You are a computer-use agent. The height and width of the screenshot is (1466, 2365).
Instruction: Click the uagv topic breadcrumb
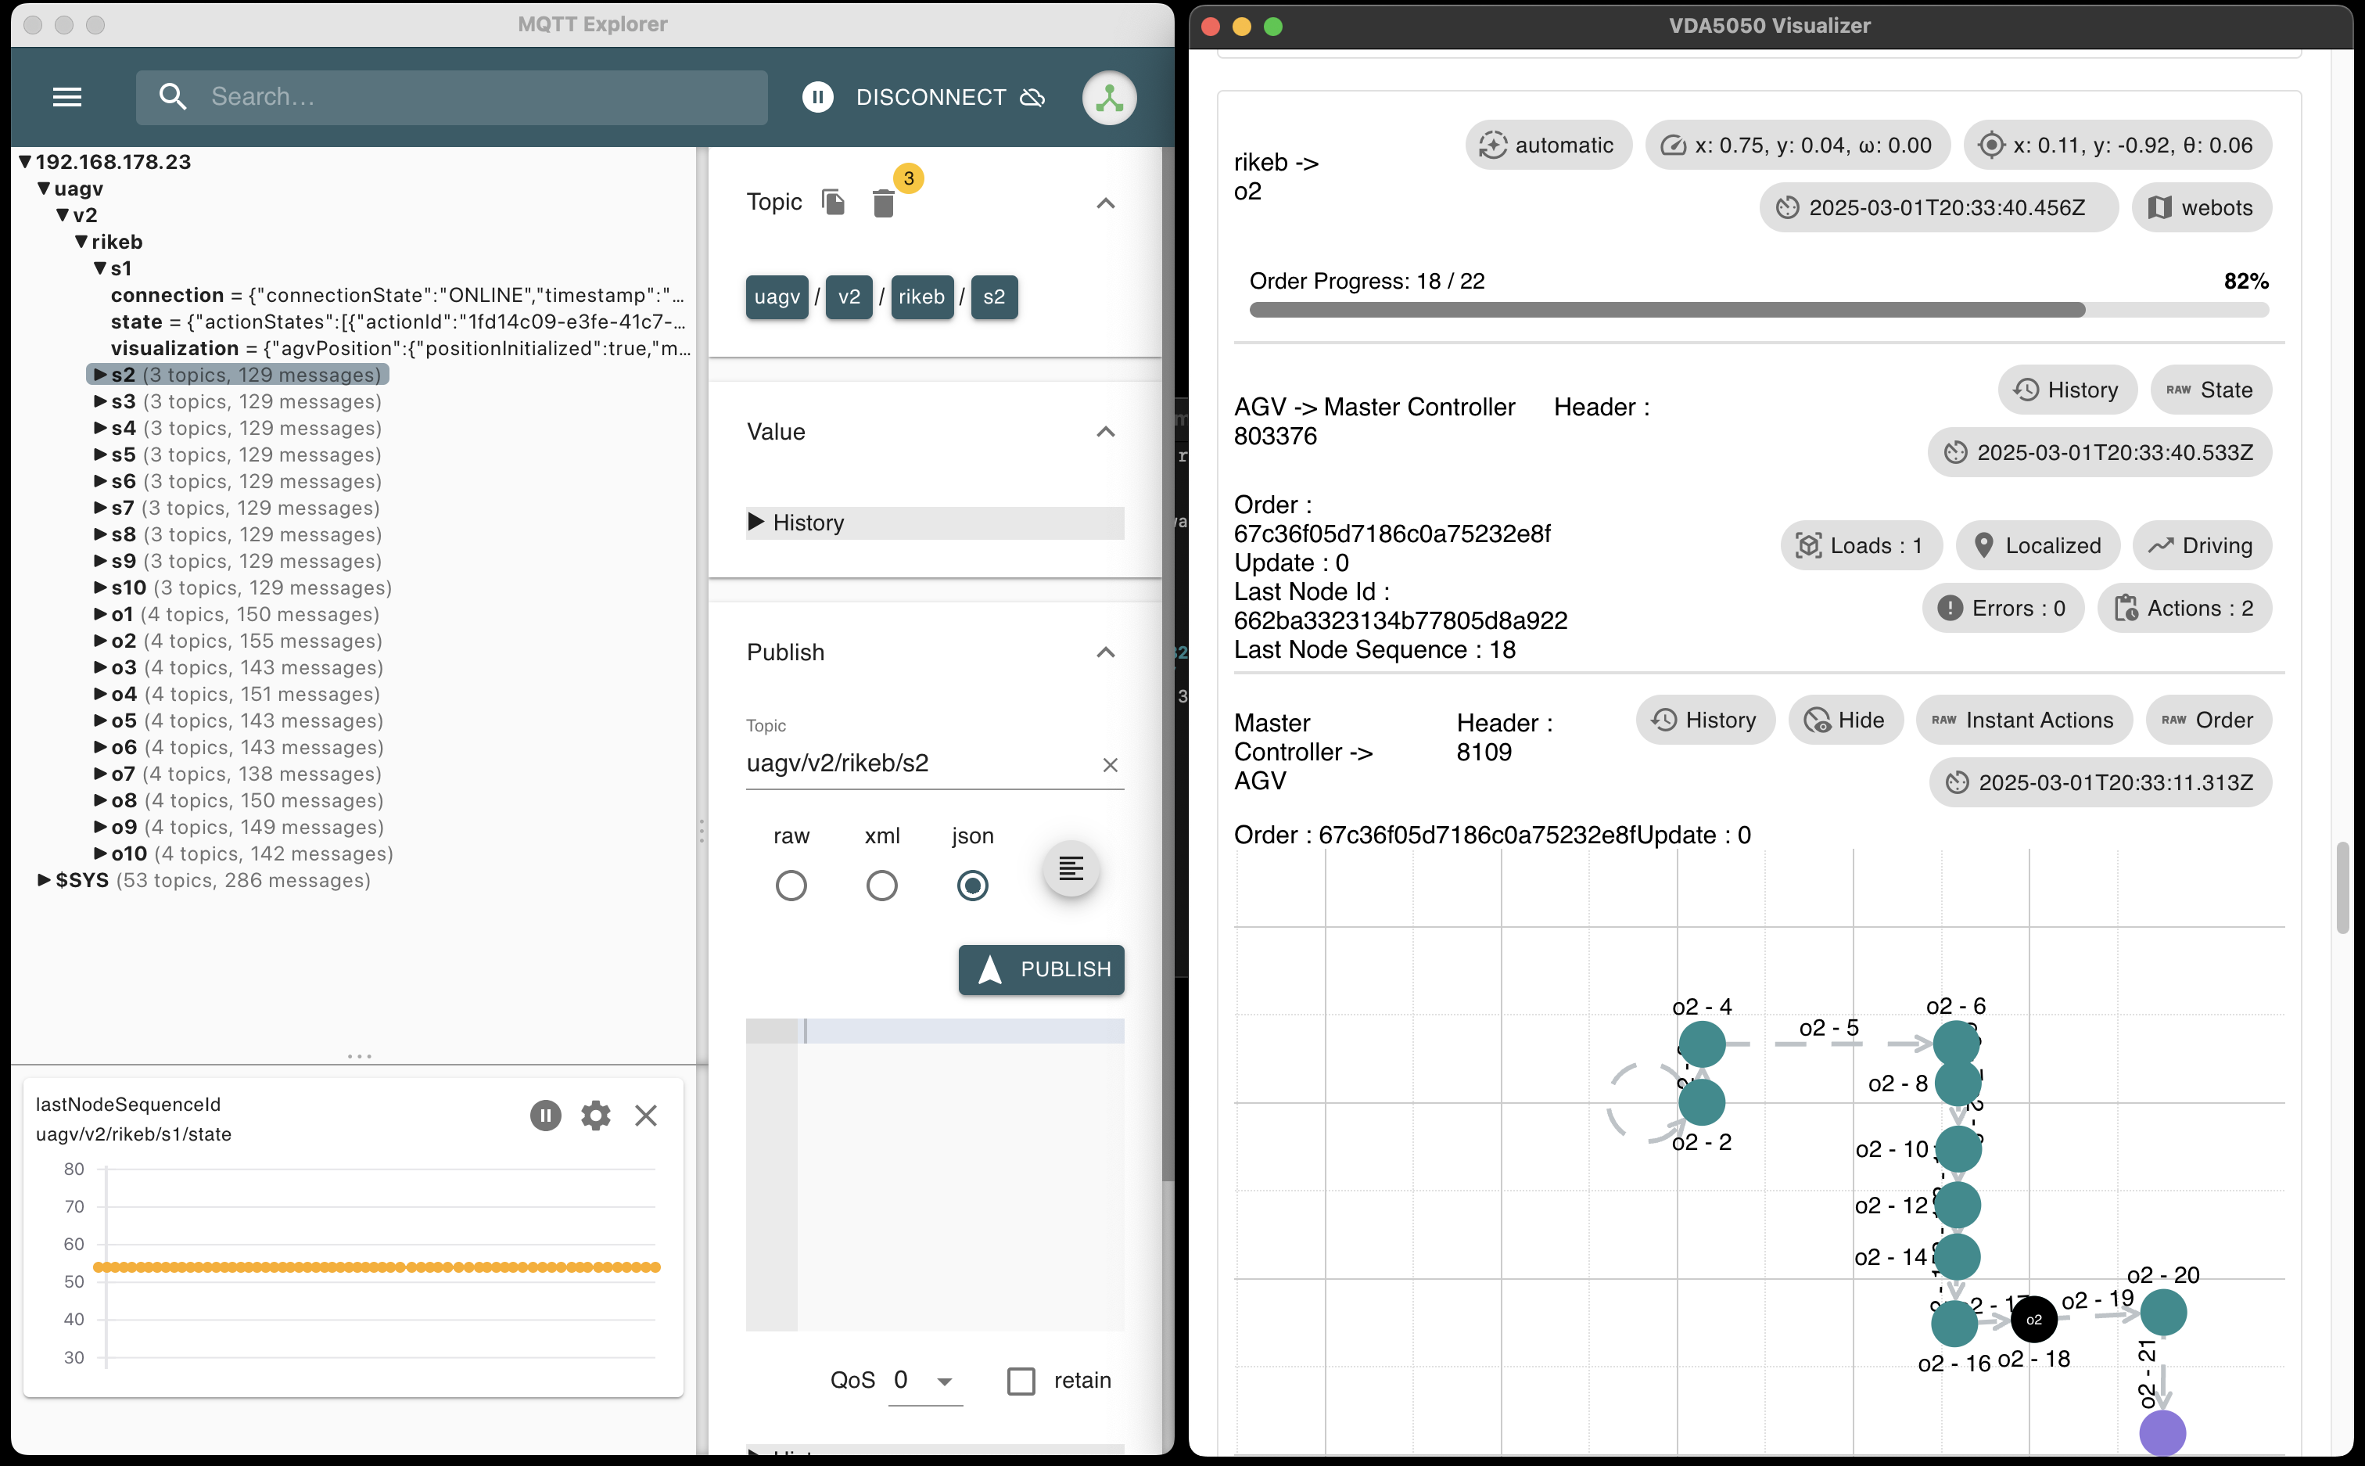(x=777, y=296)
